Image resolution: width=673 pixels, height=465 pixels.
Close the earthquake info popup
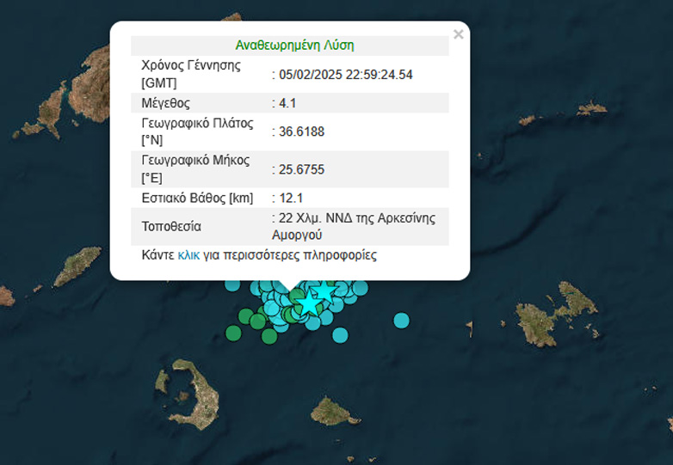(458, 34)
